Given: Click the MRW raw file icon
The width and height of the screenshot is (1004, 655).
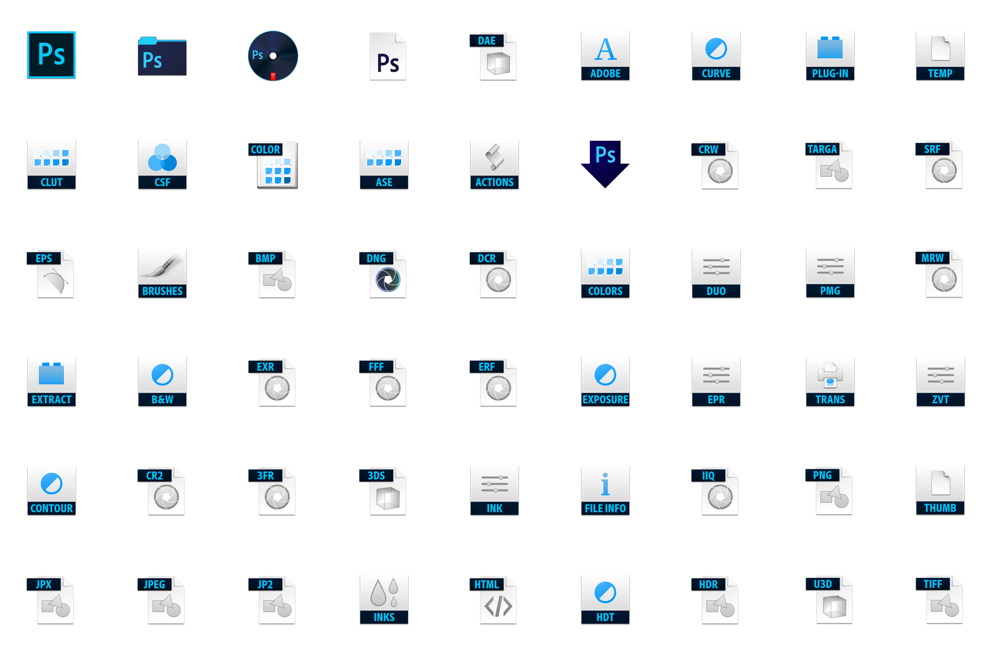Looking at the screenshot, I should pyautogui.click(x=939, y=274).
